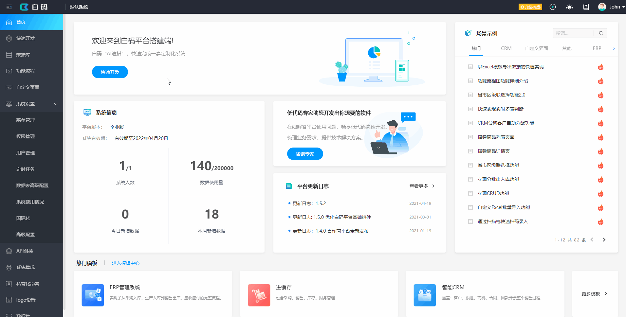Open the 自定义页面 section
Screen dimensions: 626x317
[x=28, y=87]
